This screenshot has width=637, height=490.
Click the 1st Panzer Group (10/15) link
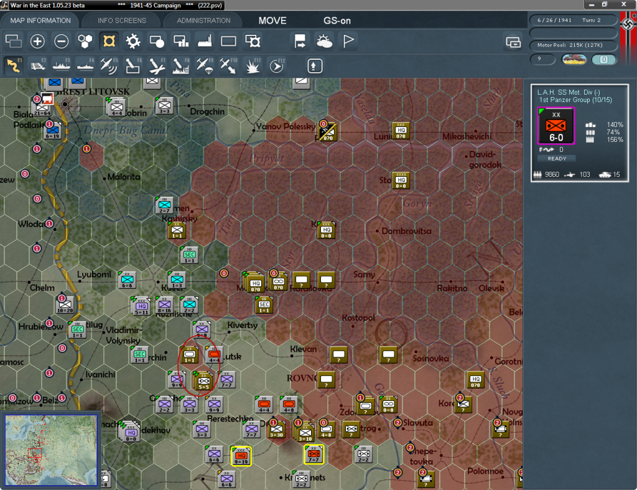coord(575,100)
